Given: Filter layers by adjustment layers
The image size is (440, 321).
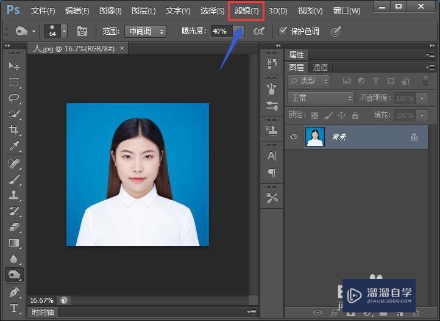Looking at the screenshot, I should (361, 81).
